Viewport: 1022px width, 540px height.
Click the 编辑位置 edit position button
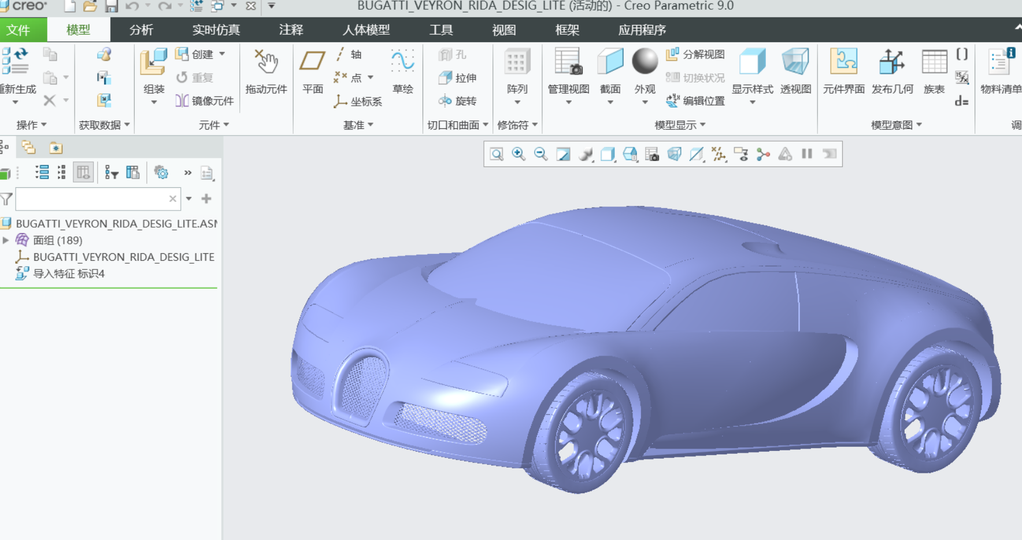tap(695, 101)
